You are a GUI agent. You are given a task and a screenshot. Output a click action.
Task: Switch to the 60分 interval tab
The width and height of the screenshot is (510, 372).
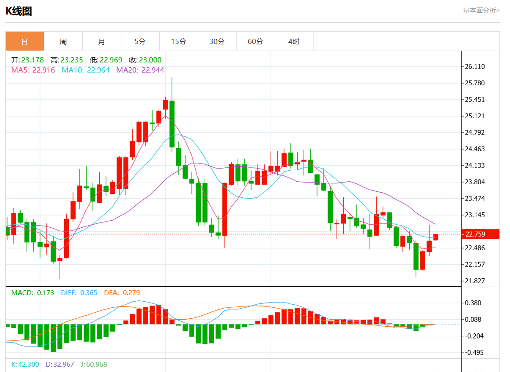click(255, 41)
